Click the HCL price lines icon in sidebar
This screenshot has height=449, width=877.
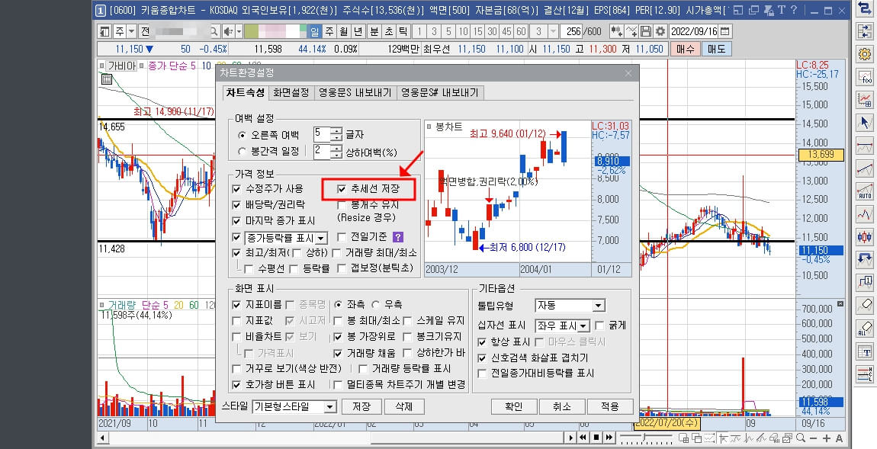[865, 374]
